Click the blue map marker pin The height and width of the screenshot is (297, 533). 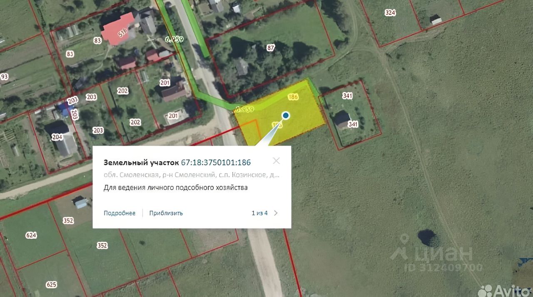point(286,115)
